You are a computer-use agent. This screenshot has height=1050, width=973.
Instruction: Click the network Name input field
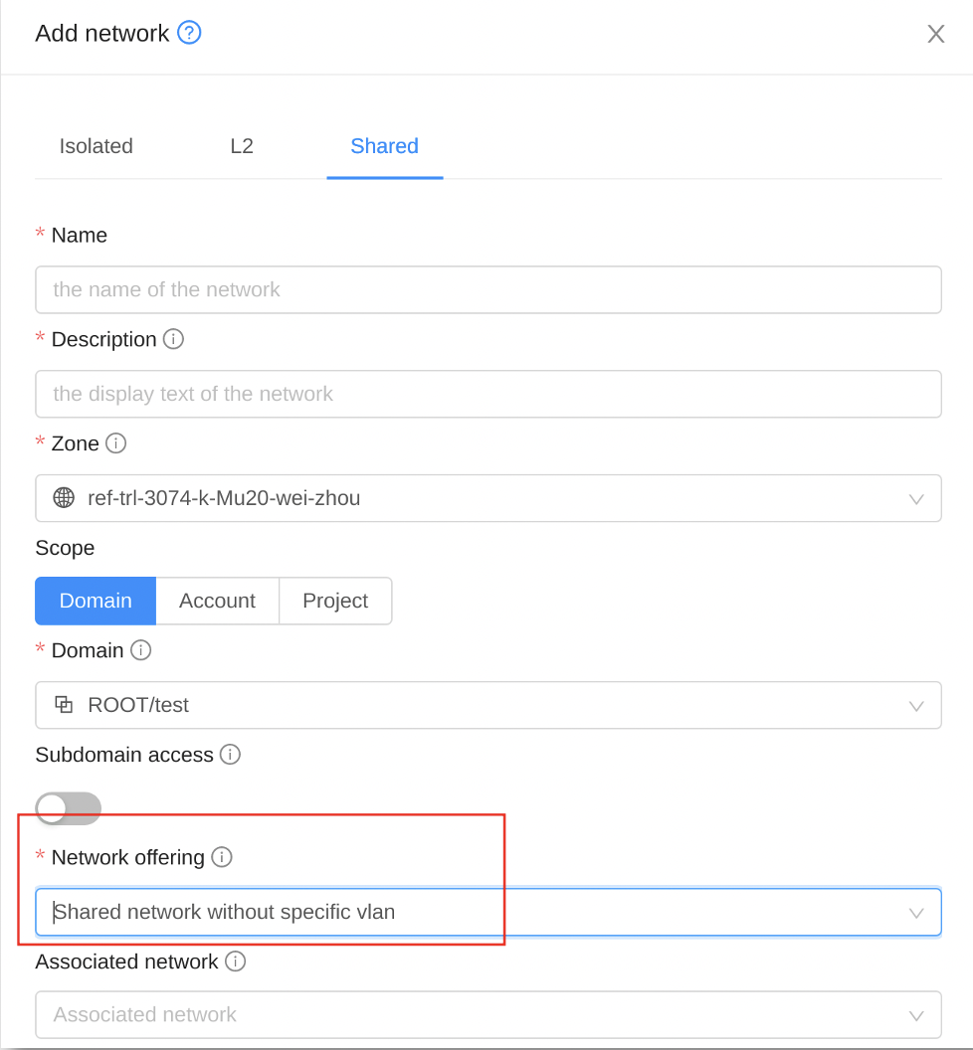tap(487, 289)
